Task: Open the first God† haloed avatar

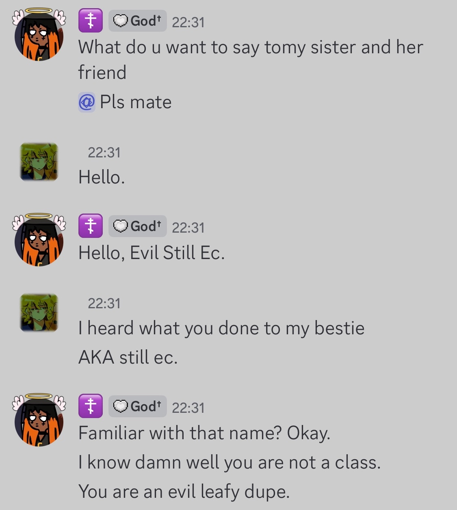Action: [39, 35]
